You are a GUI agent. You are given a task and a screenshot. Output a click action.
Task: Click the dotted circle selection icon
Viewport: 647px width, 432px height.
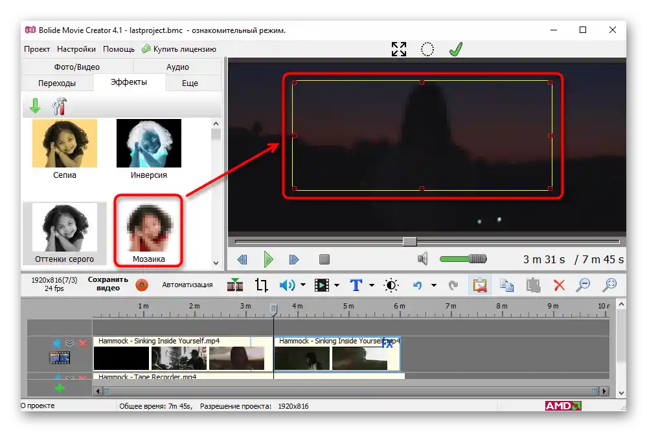(x=427, y=49)
